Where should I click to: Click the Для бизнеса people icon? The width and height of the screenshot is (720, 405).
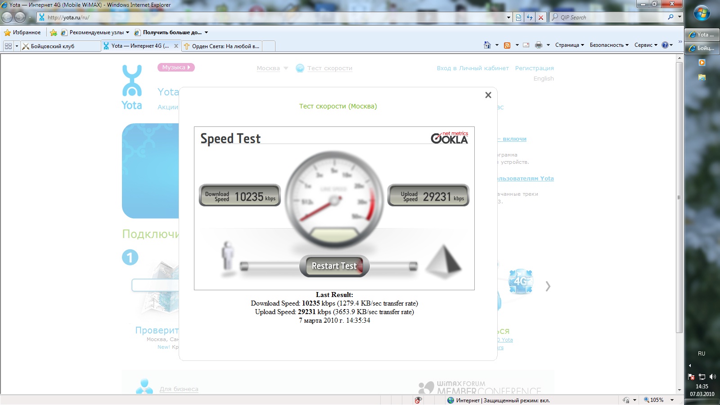point(144,387)
